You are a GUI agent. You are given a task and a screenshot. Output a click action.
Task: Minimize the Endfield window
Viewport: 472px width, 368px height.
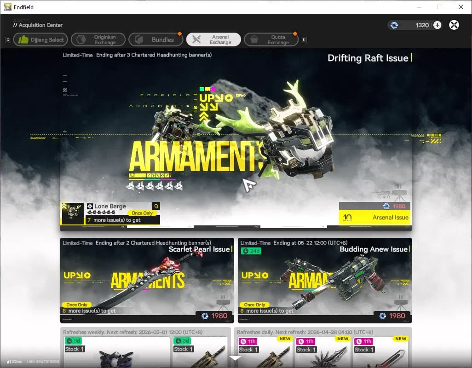coord(419,7)
